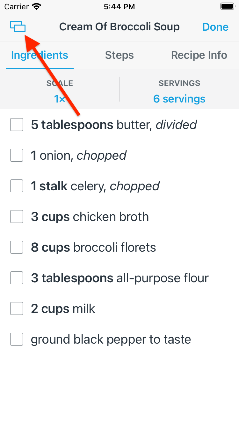239x426 pixels.
Task: Open the Recipe Info tab
Action: coord(199,55)
